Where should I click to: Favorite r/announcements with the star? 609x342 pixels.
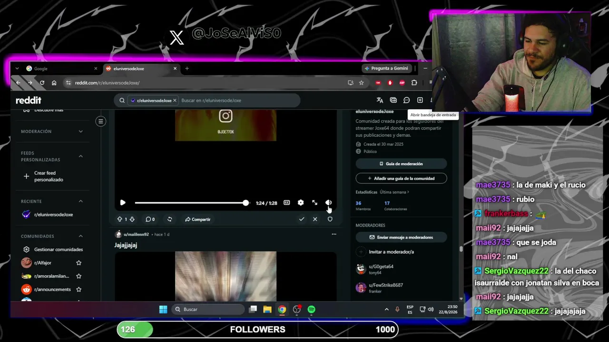pyautogui.click(x=79, y=289)
